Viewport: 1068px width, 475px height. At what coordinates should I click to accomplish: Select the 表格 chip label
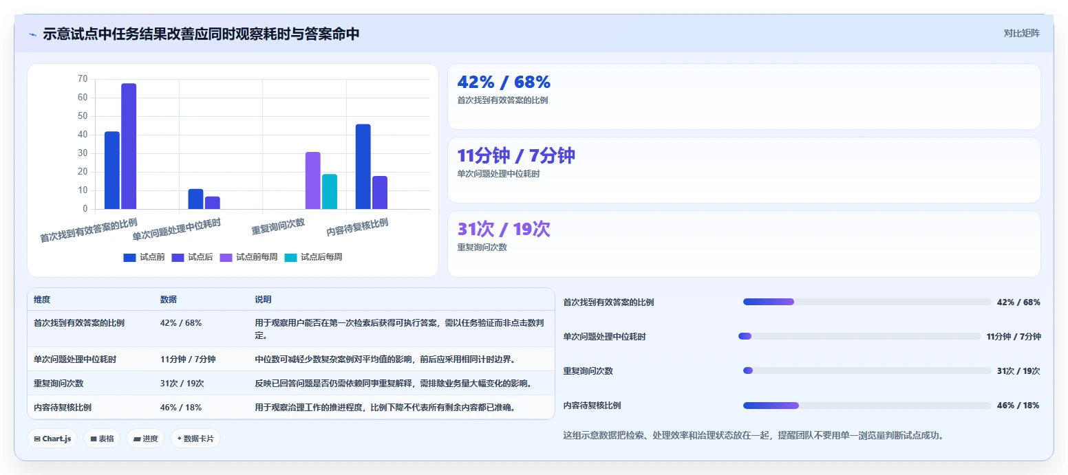[107, 439]
